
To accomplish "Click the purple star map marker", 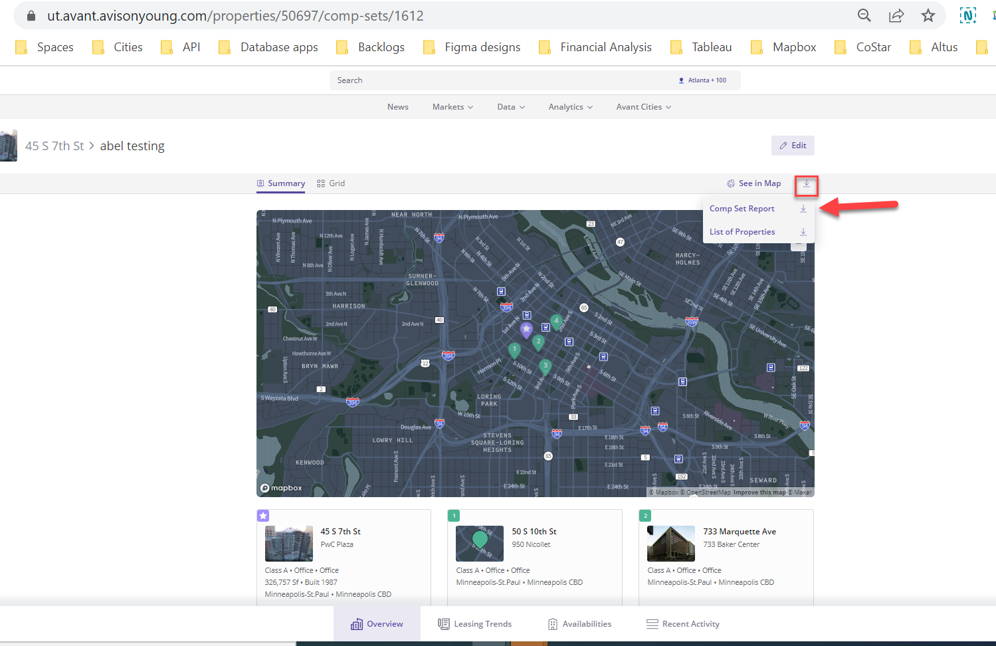I will point(526,330).
